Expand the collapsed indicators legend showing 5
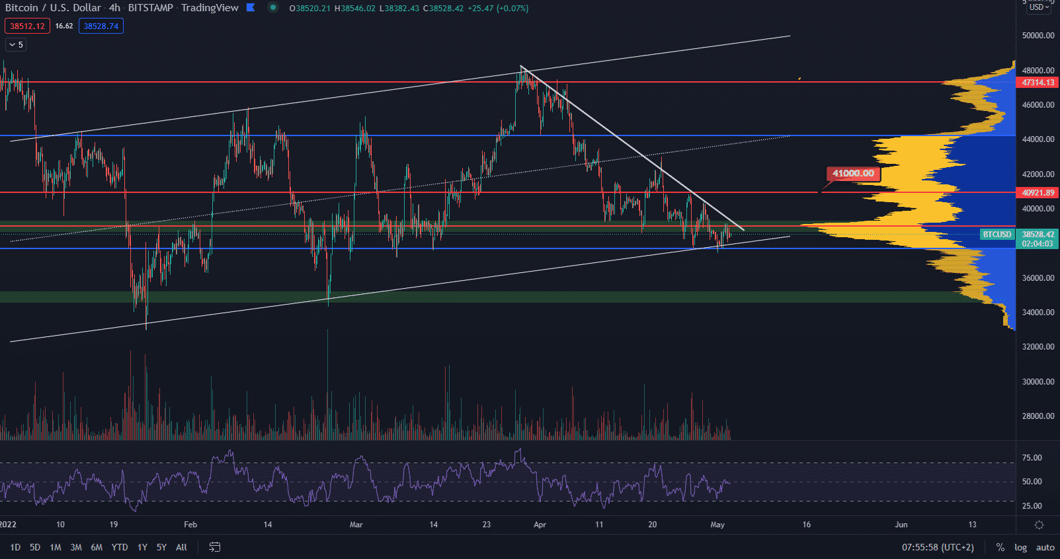 (15, 45)
